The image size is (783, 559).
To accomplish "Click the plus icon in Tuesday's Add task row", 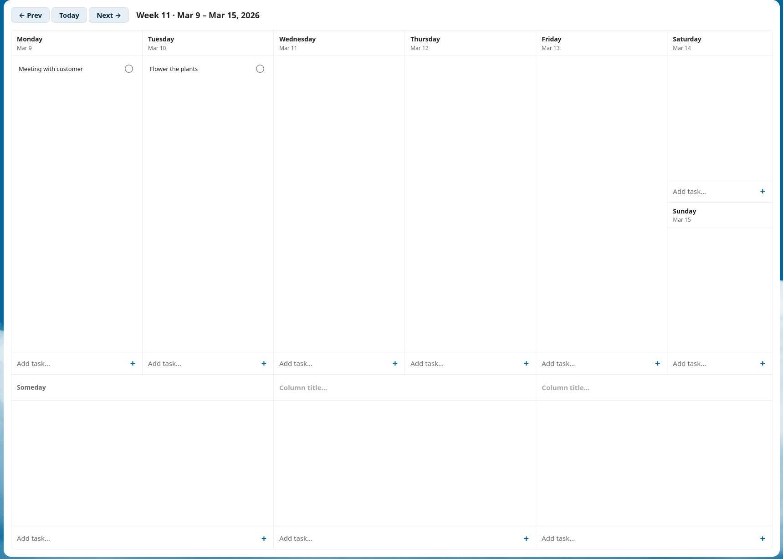I will point(264,363).
